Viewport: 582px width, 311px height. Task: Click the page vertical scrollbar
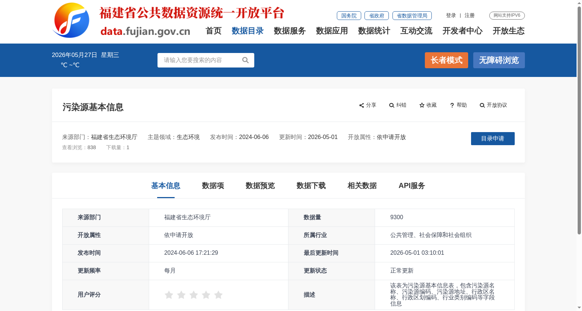[579, 120]
